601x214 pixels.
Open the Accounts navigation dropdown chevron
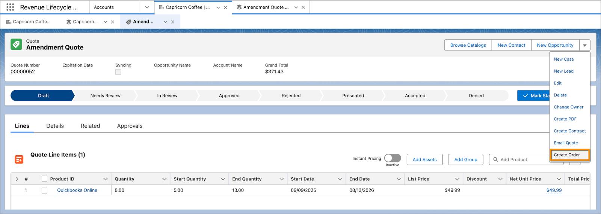[147, 7]
